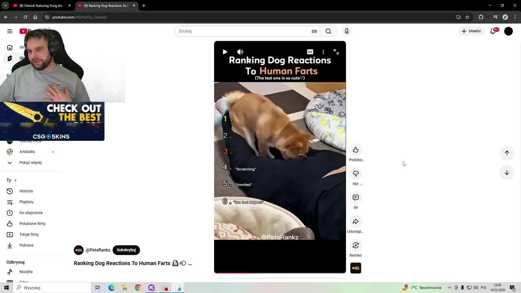
Task: Open the tab search dropdown arrow
Action: tap(5, 6)
